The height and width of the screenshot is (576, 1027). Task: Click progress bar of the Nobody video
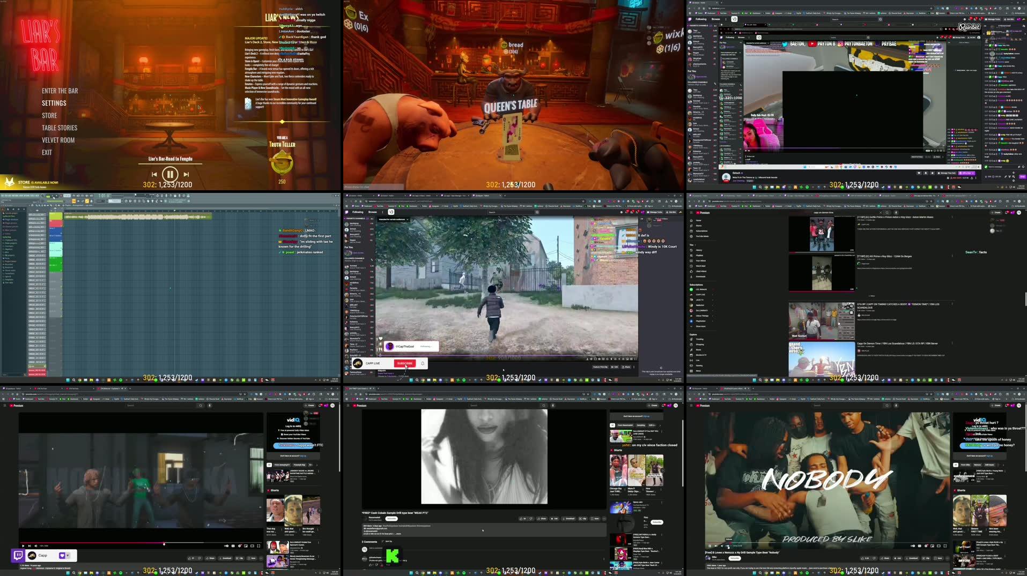tap(826, 543)
